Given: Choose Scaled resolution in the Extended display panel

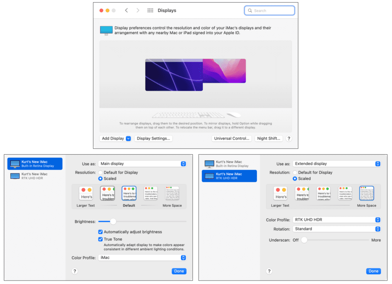Looking at the screenshot, I should coord(295,179).
